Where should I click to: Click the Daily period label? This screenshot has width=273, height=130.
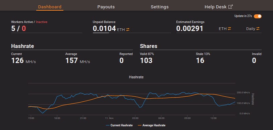pyautogui.click(x=251, y=29)
